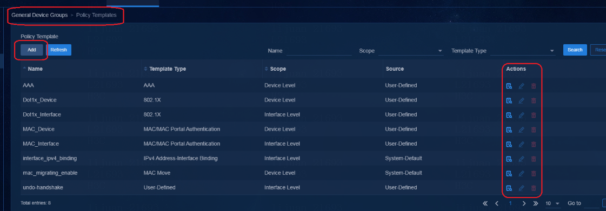This screenshot has width=606, height=211.
Task: Click the IPv4 Address-Interface Binding cell
Action: click(x=181, y=158)
